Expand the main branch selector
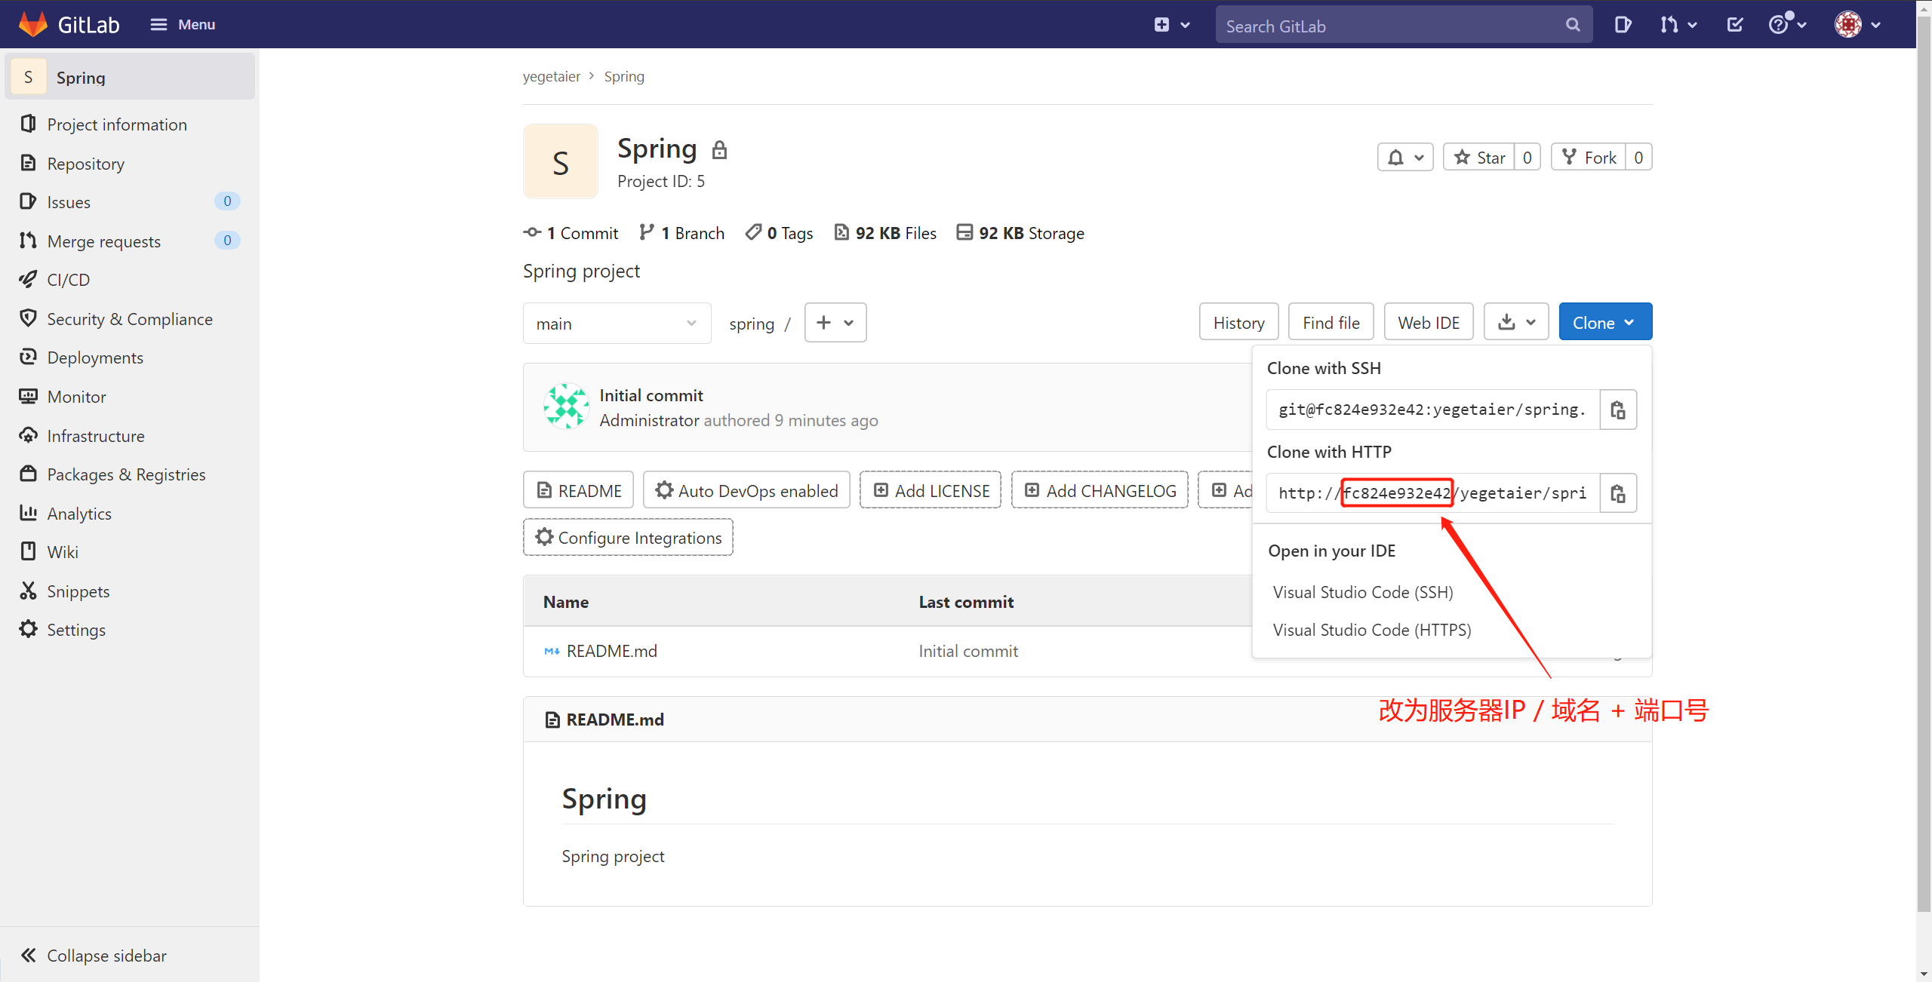 coord(617,324)
